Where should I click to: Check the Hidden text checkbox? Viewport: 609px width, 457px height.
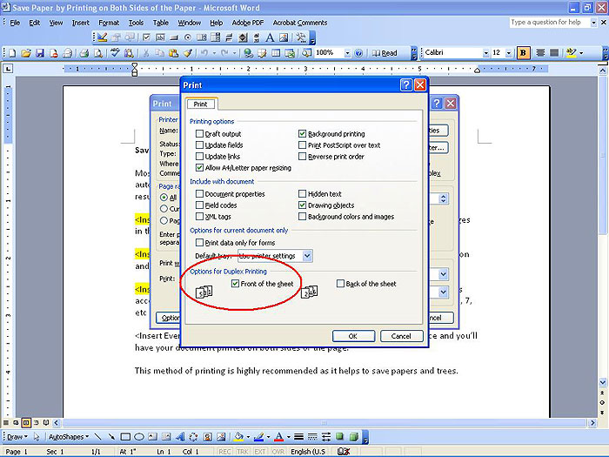point(302,193)
